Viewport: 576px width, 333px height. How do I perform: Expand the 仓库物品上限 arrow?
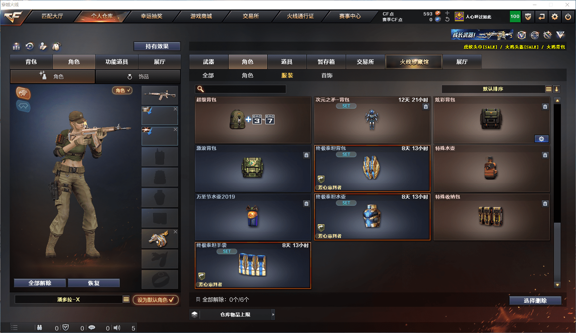tap(273, 314)
